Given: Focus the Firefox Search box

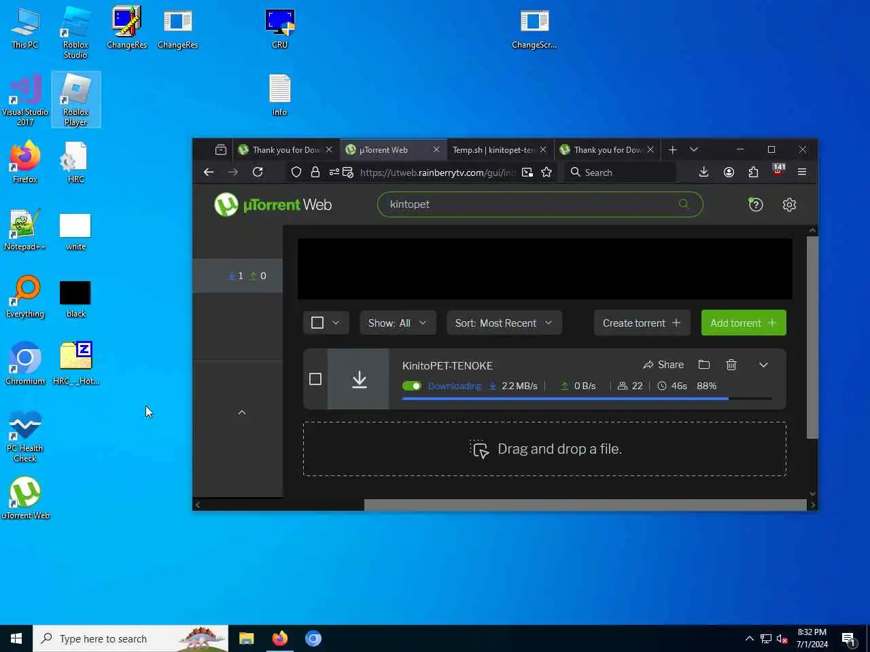Looking at the screenshot, I should [620, 173].
